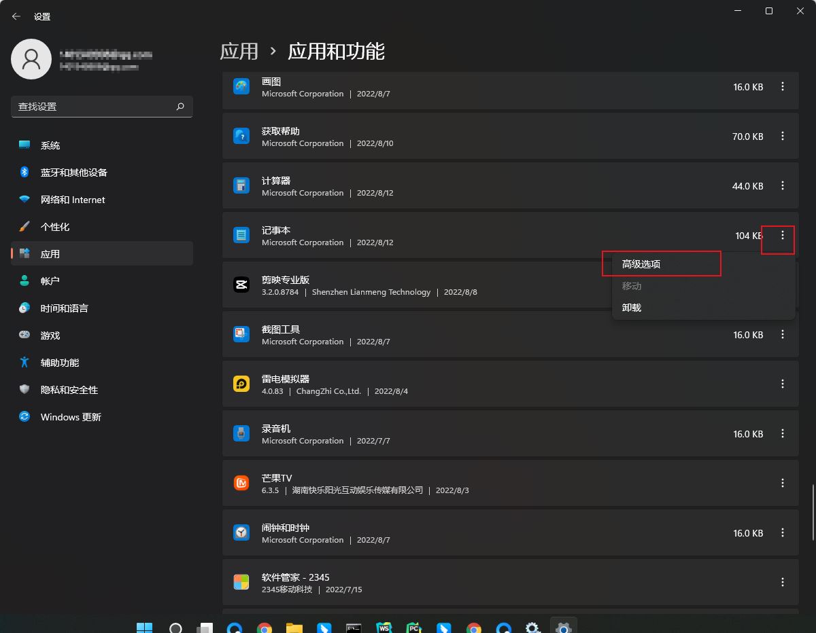Open File Explorer from the taskbar
The height and width of the screenshot is (633, 816).
pyautogui.click(x=294, y=626)
